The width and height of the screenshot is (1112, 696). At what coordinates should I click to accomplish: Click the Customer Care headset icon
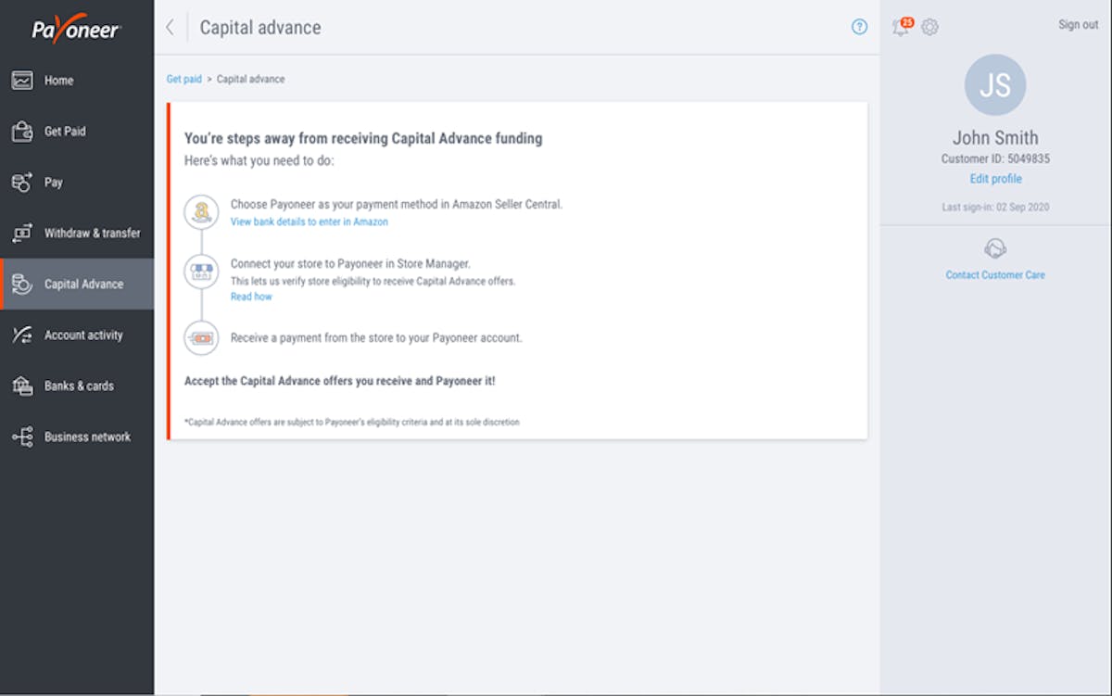click(x=995, y=249)
